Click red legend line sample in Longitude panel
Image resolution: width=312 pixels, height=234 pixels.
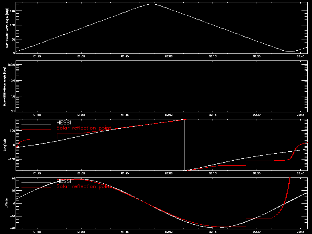coord(36,129)
